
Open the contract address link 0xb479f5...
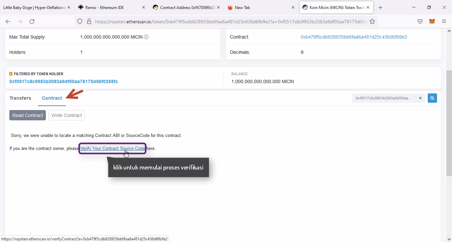pyautogui.click(x=354, y=37)
